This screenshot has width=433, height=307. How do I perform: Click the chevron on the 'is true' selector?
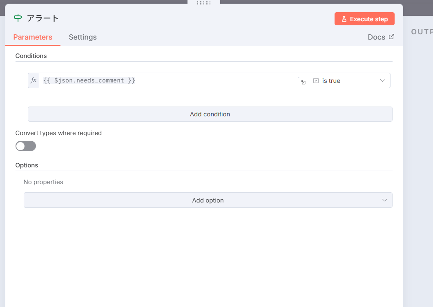(383, 80)
